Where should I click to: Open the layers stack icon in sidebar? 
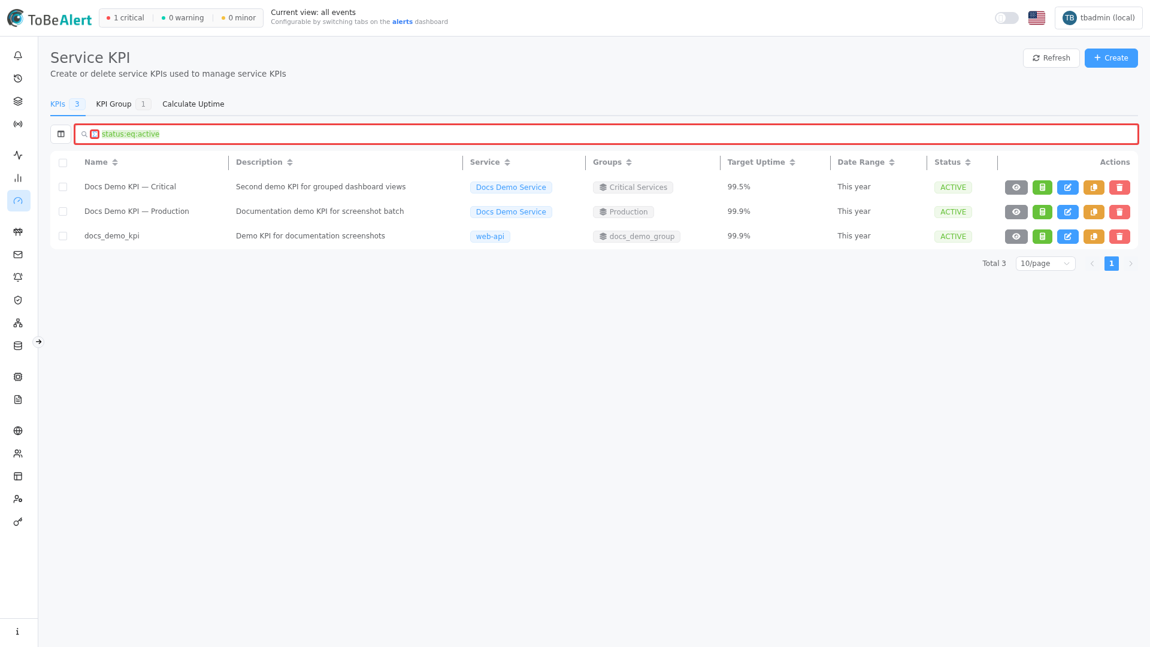tap(18, 101)
